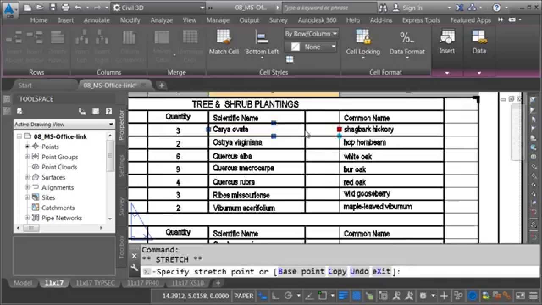Click the status bar customization menu icon
The height and width of the screenshot is (305, 542).
[x=533, y=296]
